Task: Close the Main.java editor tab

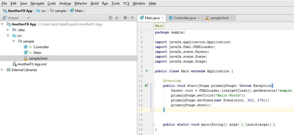Action: tap(163, 18)
